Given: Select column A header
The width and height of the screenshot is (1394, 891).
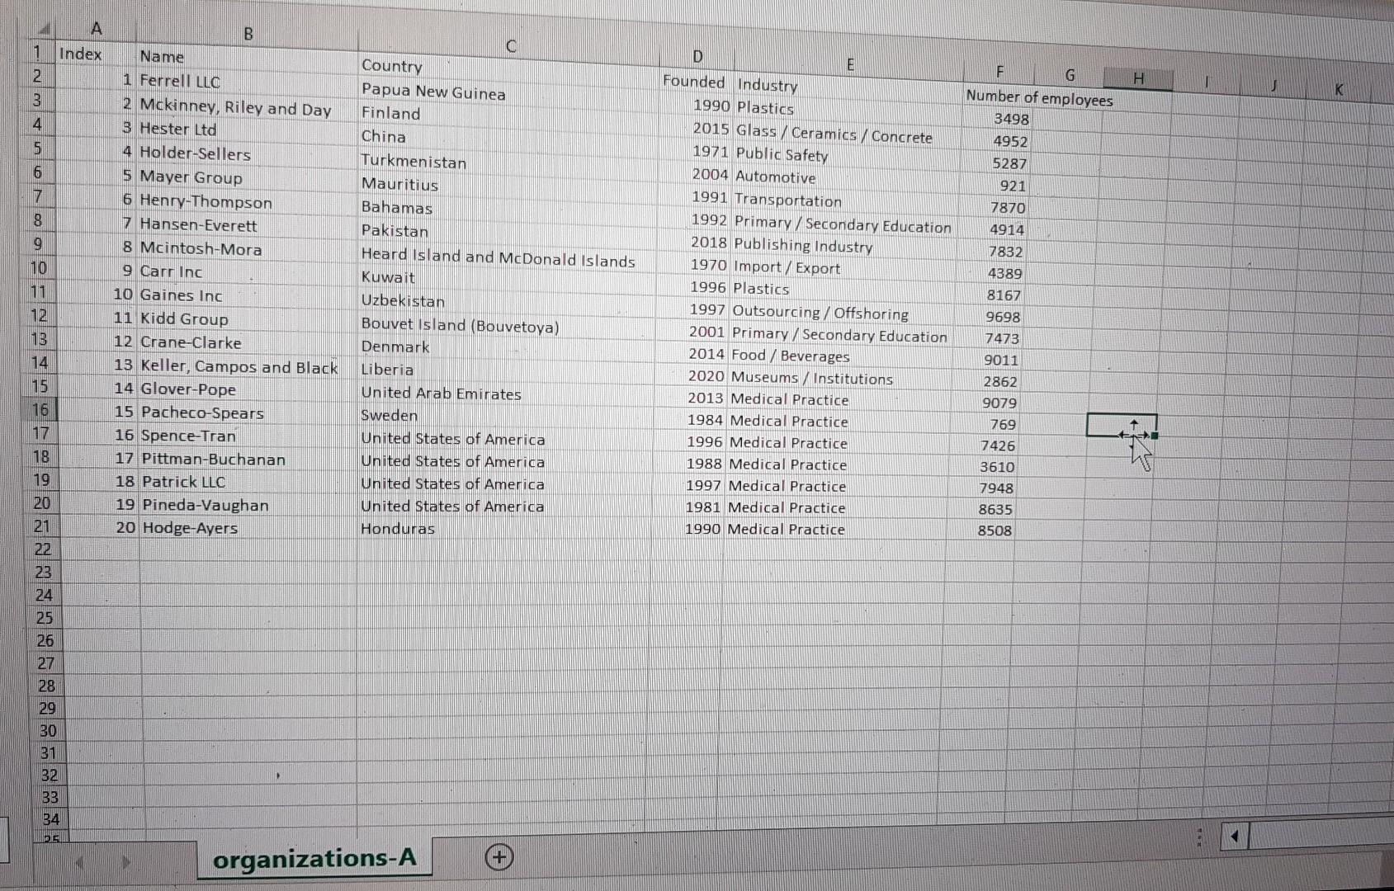Looking at the screenshot, I should coord(96,29).
